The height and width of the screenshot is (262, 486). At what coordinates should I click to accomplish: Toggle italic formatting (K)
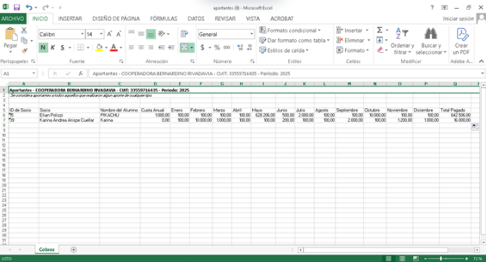point(53,47)
